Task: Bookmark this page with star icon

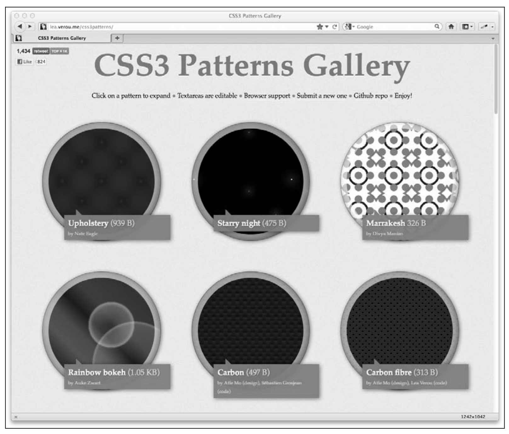Action: tap(320, 27)
